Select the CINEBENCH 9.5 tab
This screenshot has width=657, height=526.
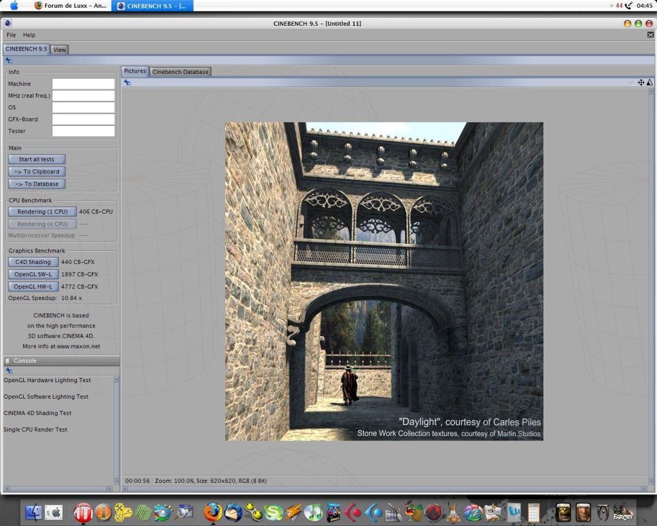tap(26, 49)
